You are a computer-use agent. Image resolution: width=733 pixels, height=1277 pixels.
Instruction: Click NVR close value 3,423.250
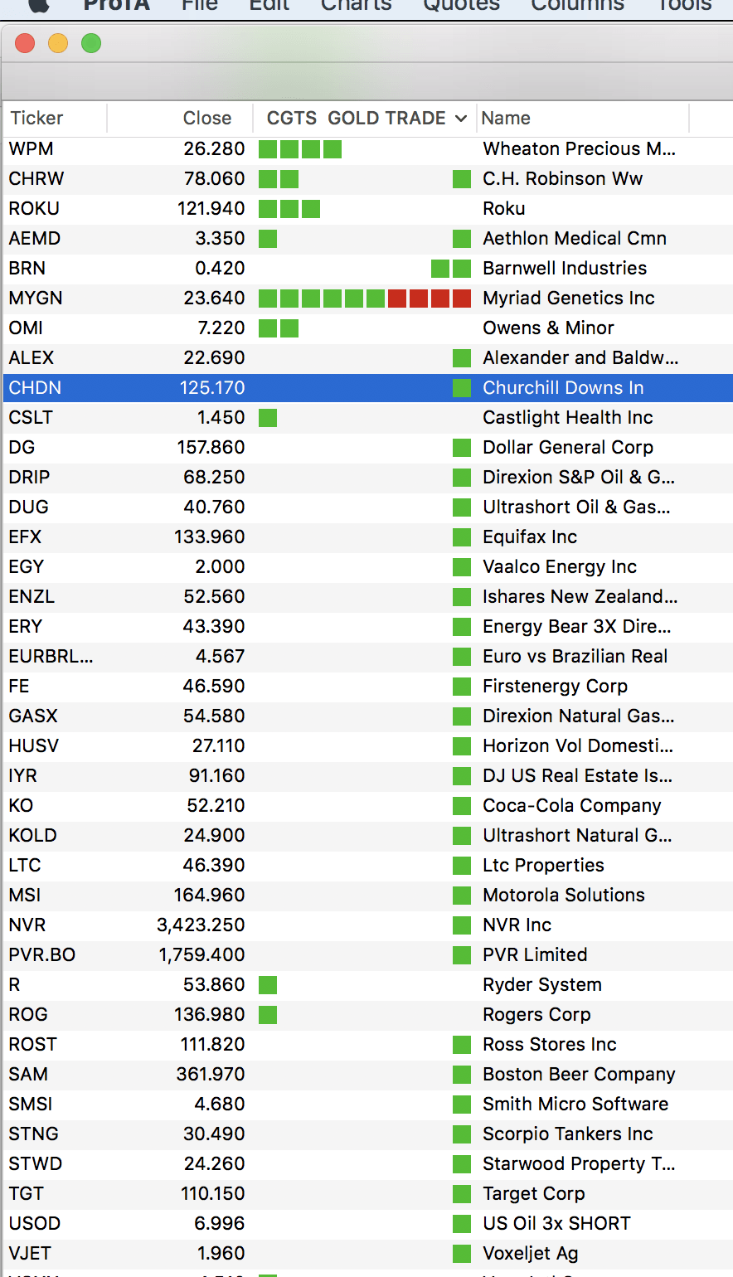pos(201,925)
